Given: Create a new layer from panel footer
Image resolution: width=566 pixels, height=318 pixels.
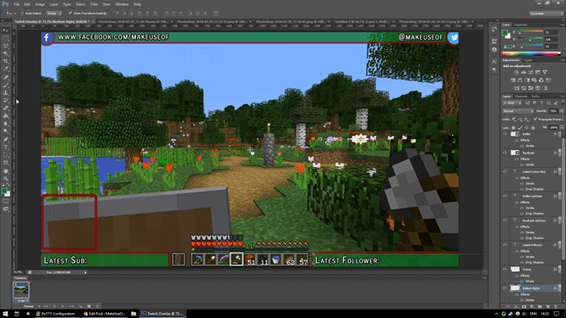Looking at the screenshot, I should (548, 306).
